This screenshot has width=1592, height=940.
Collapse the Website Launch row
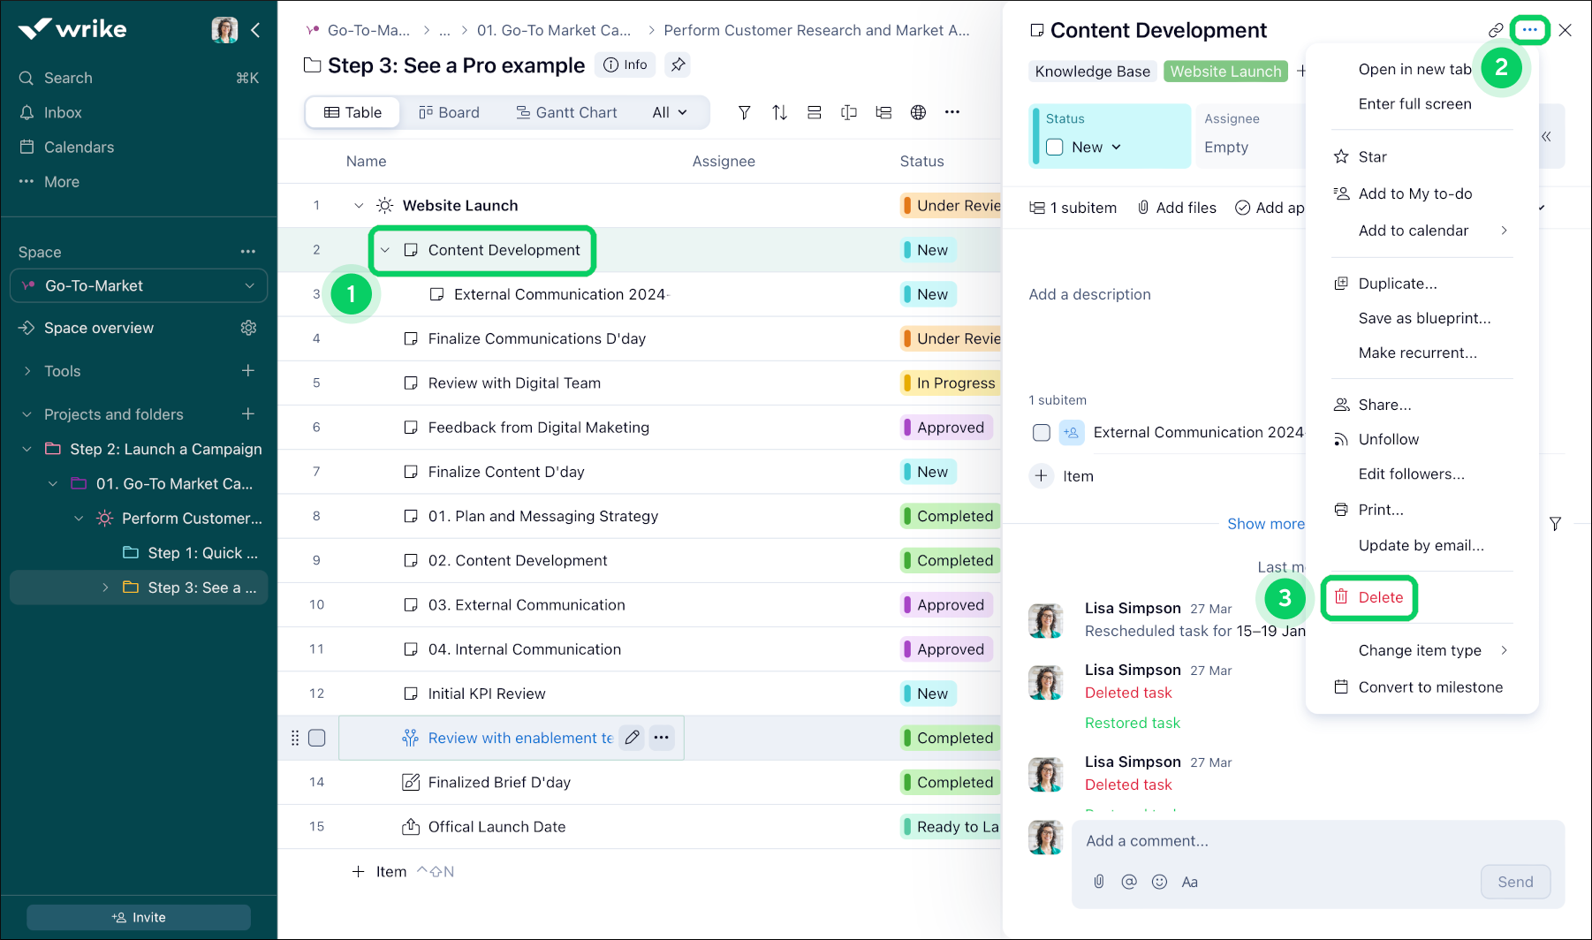(359, 206)
